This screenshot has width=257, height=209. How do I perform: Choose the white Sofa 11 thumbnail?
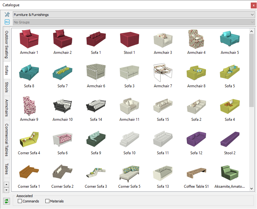click(x=163, y=139)
